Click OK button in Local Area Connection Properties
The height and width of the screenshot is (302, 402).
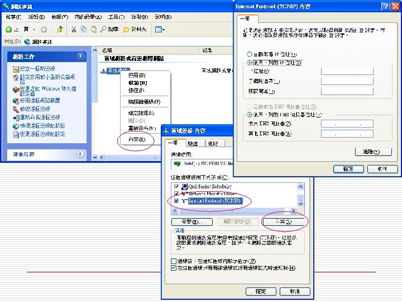pyautogui.click(x=261, y=291)
